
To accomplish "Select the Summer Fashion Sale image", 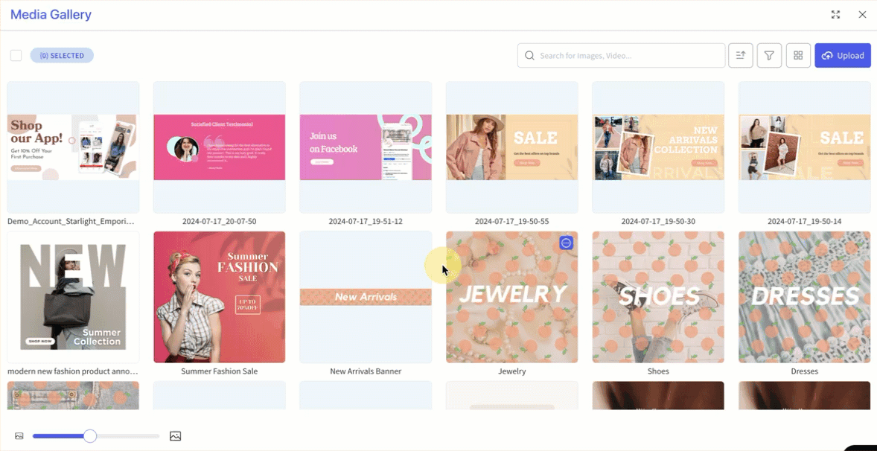I will pyautogui.click(x=219, y=297).
